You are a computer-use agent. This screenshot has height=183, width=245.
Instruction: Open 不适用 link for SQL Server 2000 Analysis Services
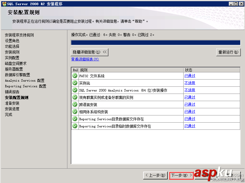(x=190, y=90)
